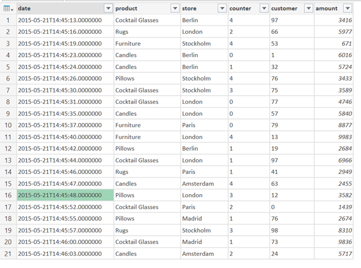Select the amount cell with value 9983
The image size is (361, 268).
[334, 137]
